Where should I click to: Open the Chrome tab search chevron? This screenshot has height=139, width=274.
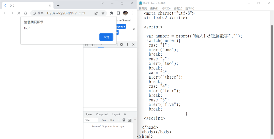102,3
